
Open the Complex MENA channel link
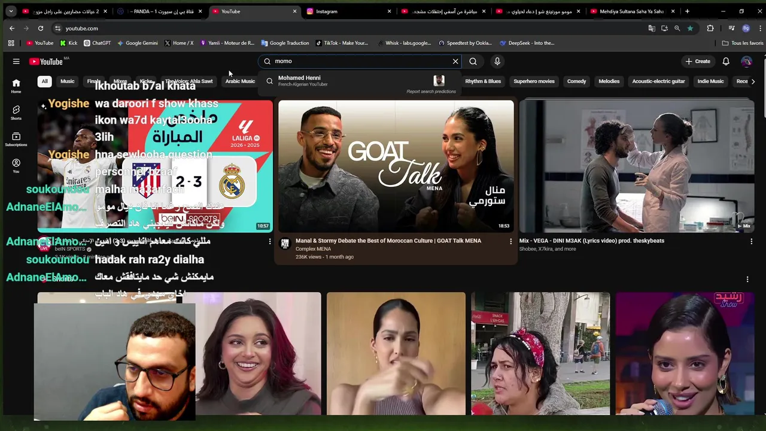coord(313,249)
